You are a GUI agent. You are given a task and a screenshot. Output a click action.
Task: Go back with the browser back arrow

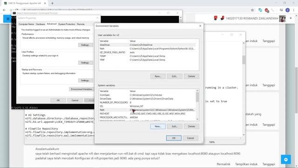pos(4,10)
